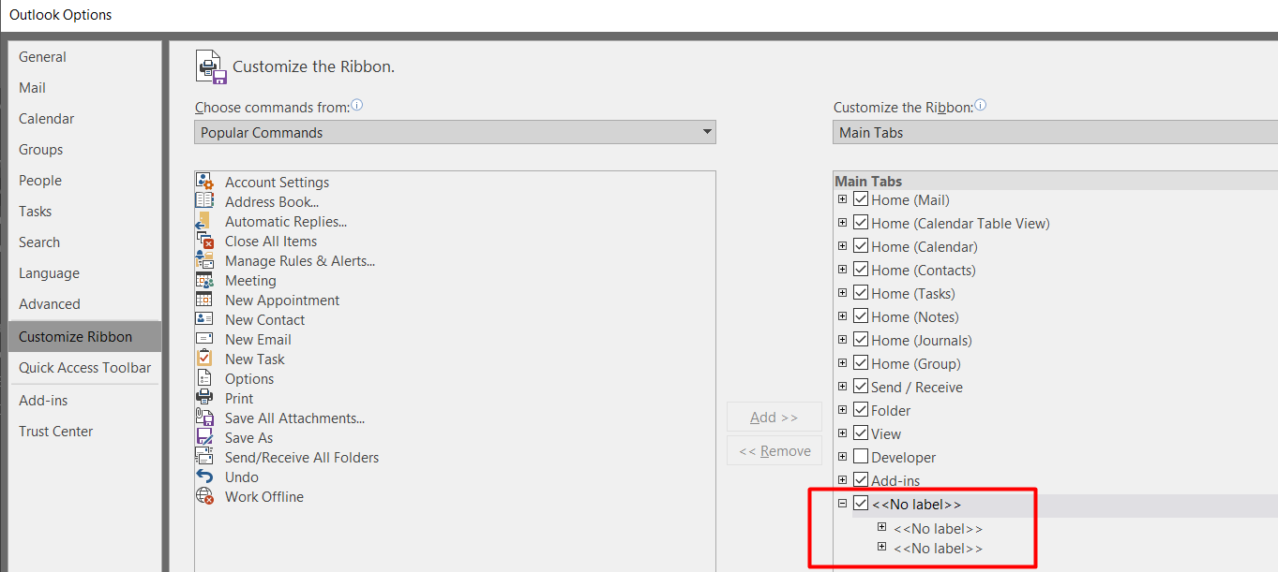Open the Popular Commands dropdown
Screen dimensions: 1278x572
(x=455, y=132)
